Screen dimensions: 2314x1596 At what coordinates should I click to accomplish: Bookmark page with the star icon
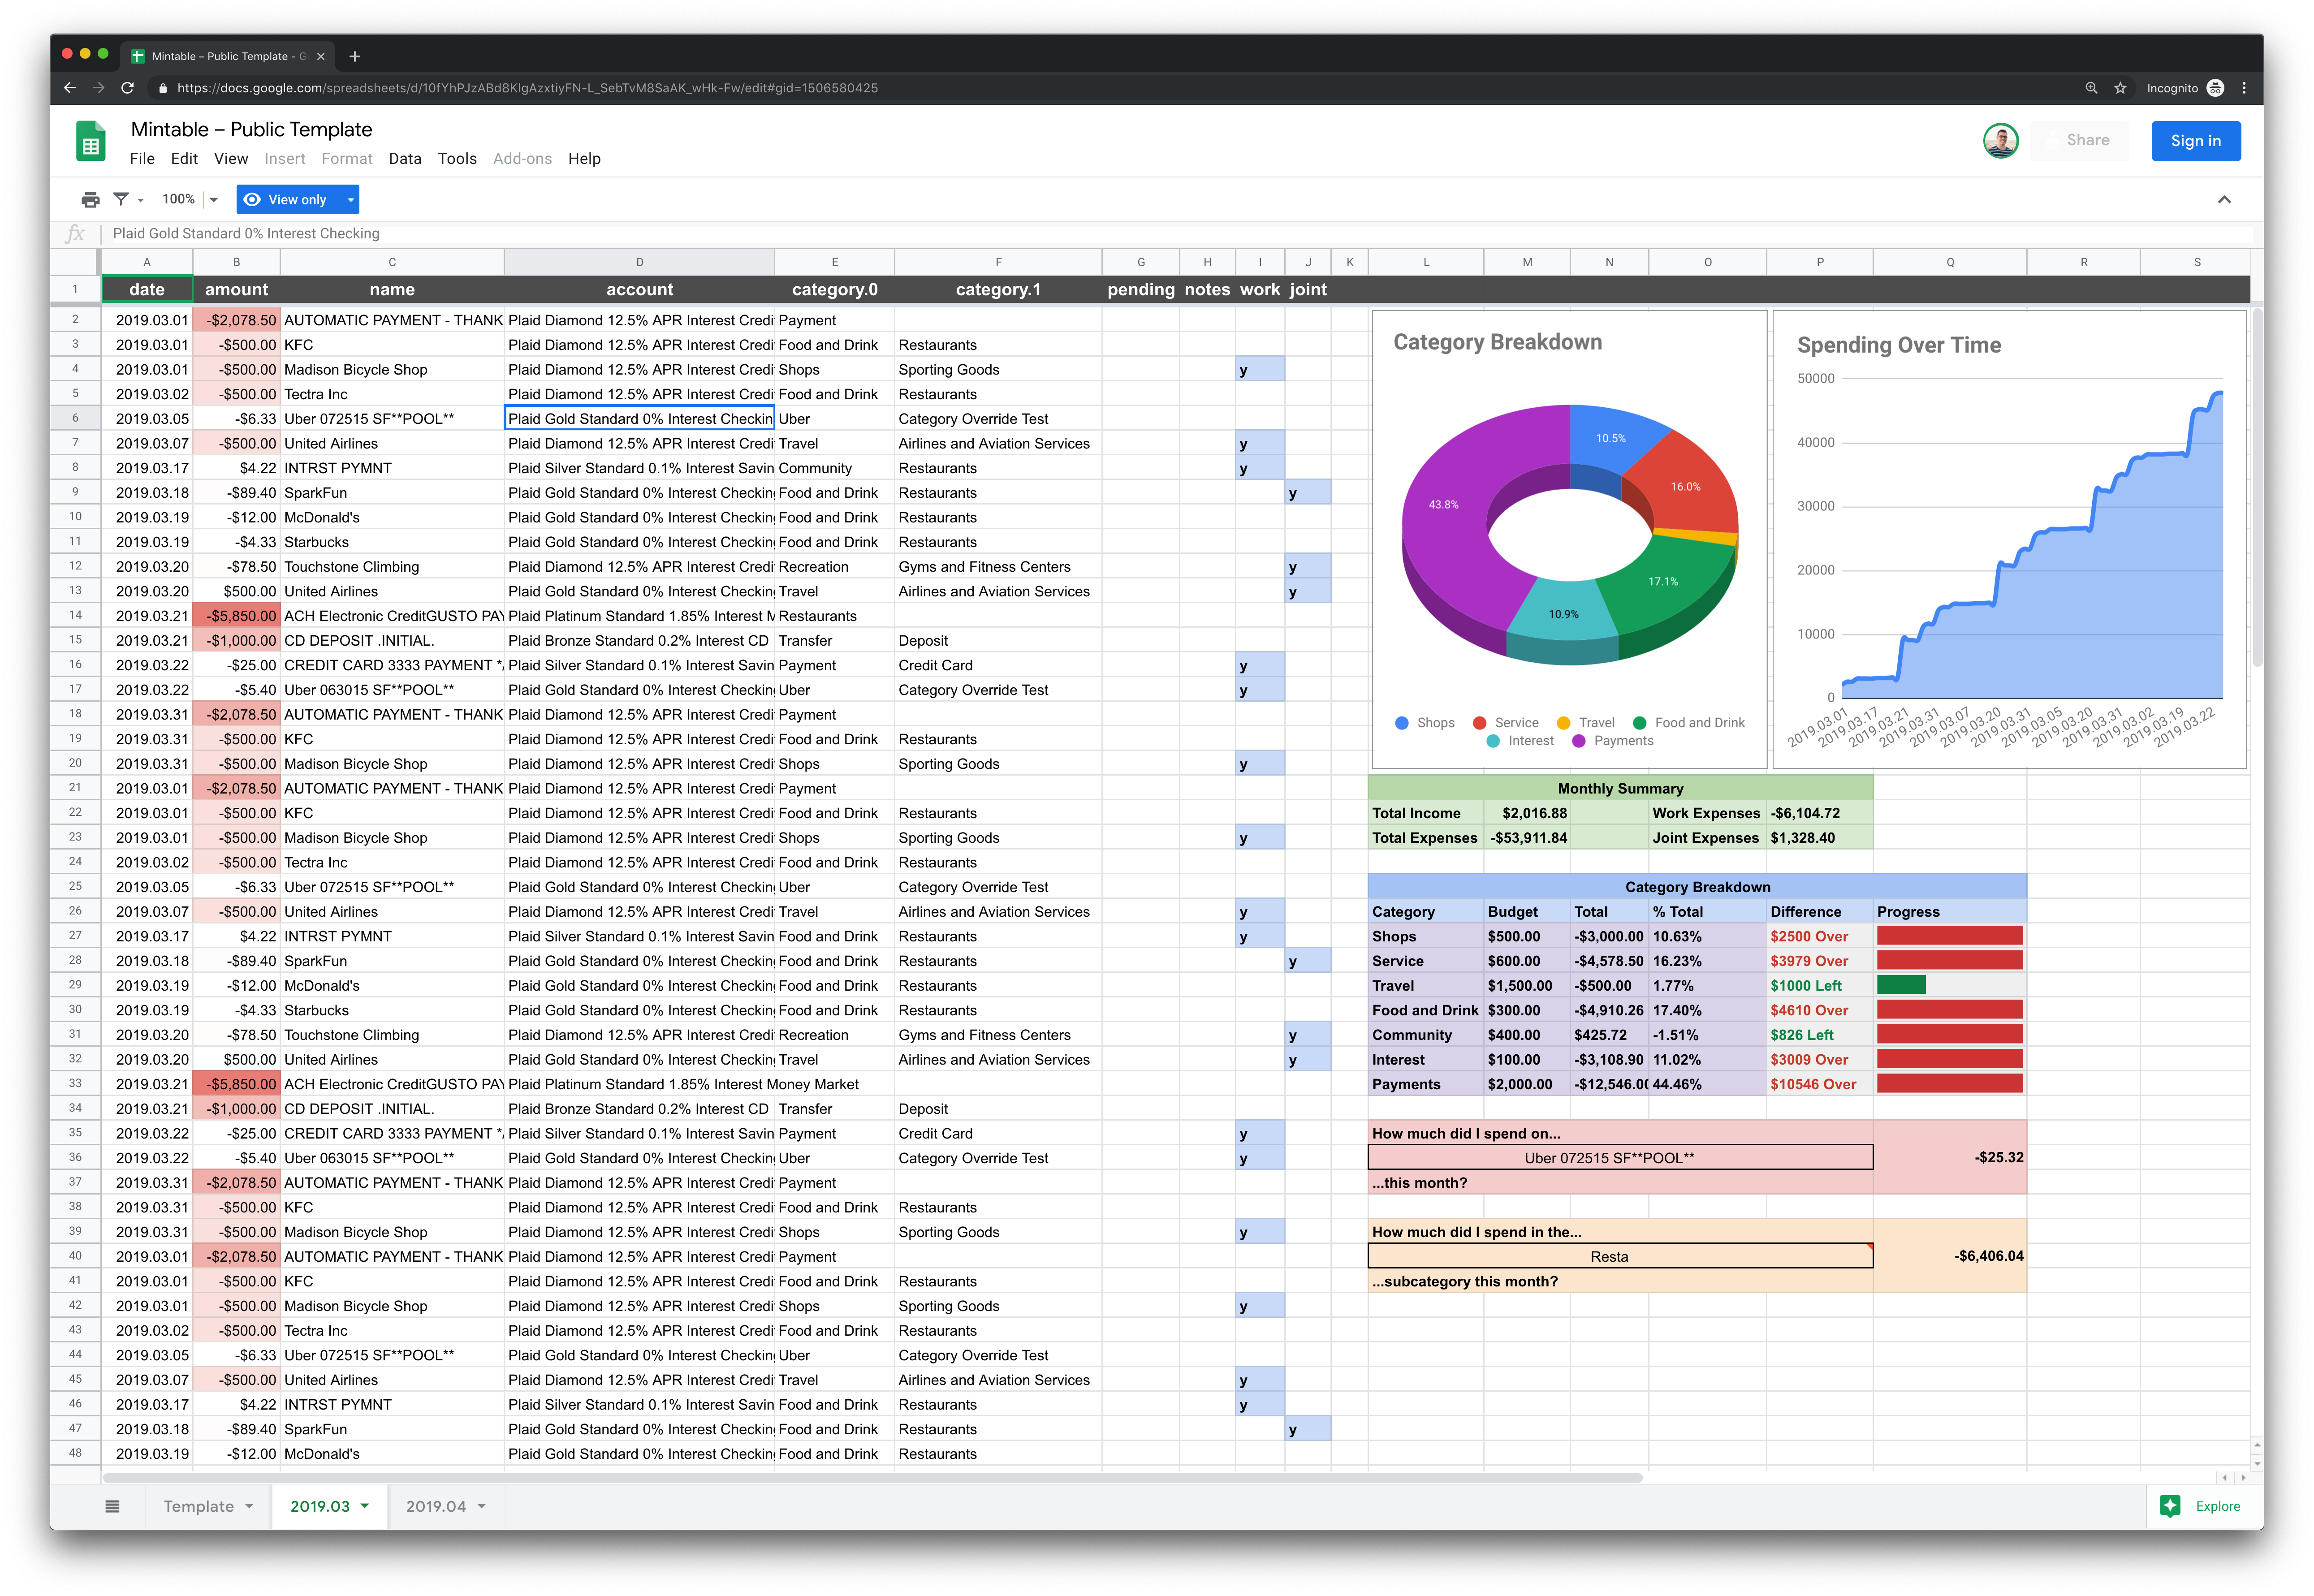click(2120, 88)
